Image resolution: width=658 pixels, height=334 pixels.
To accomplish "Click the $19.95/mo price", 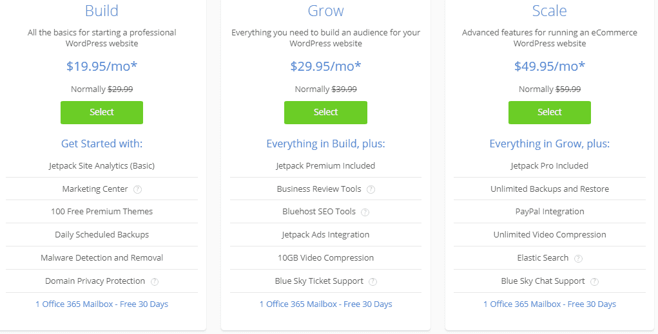I will point(102,66).
